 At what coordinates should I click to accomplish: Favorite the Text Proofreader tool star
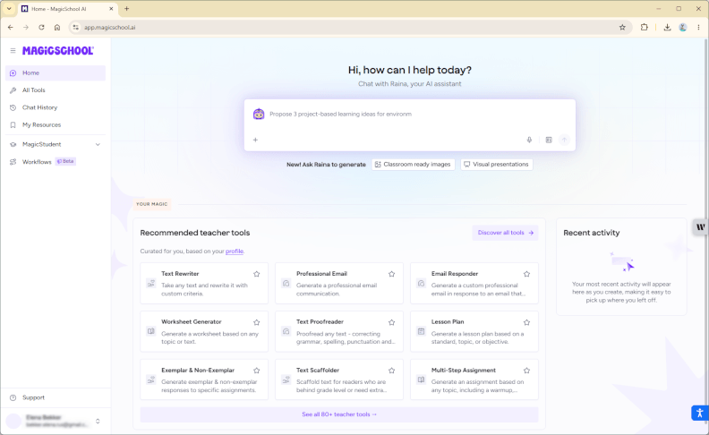click(391, 322)
